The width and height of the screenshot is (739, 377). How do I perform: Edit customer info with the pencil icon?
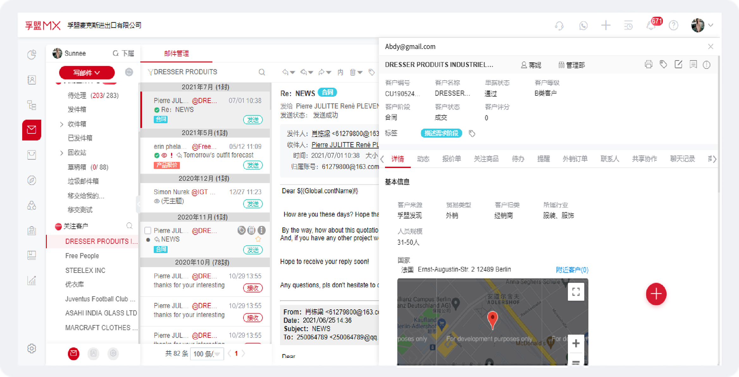click(678, 65)
